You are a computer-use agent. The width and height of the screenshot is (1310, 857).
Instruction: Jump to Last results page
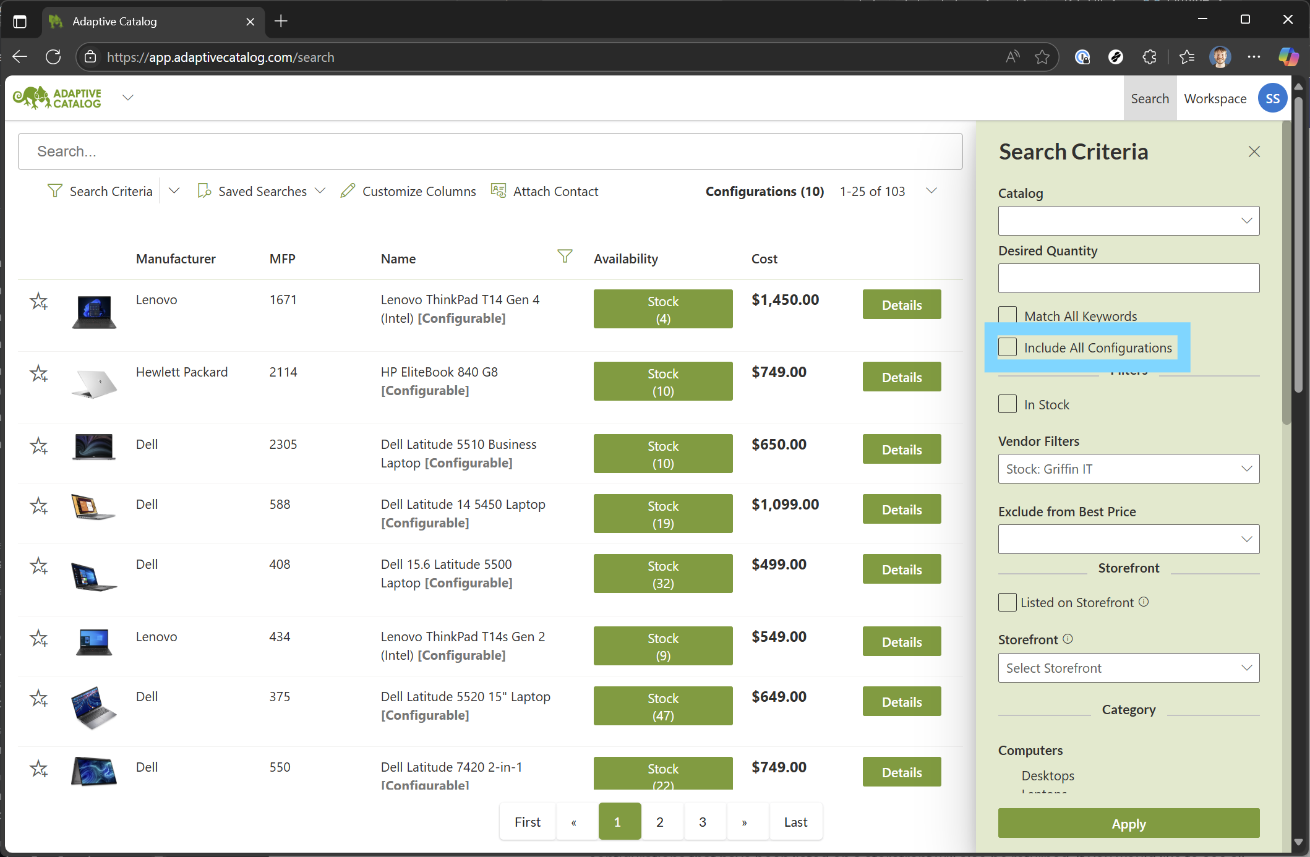click(795, 822)
